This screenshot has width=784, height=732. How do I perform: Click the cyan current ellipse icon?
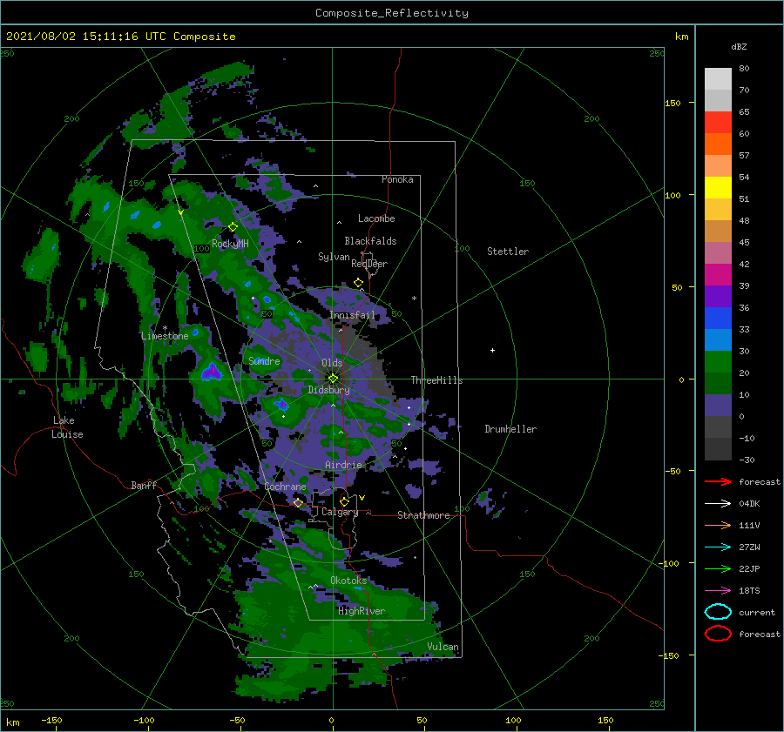[x=718, y=612]
